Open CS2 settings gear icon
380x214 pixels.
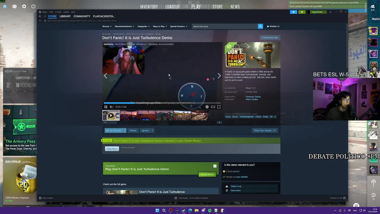coord(24,6)
